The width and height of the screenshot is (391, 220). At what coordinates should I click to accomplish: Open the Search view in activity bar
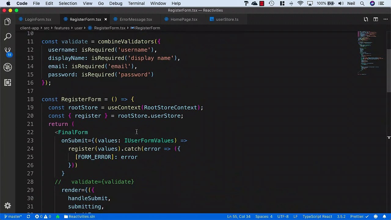tap(8, 37)
